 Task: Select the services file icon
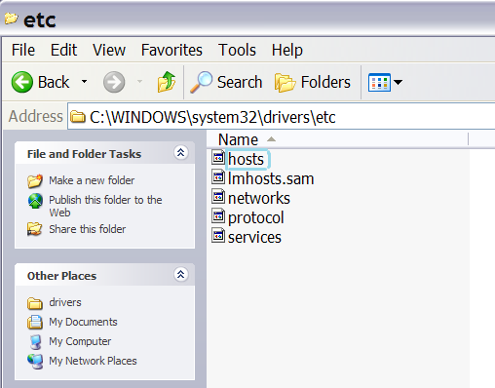pos(218,235)
